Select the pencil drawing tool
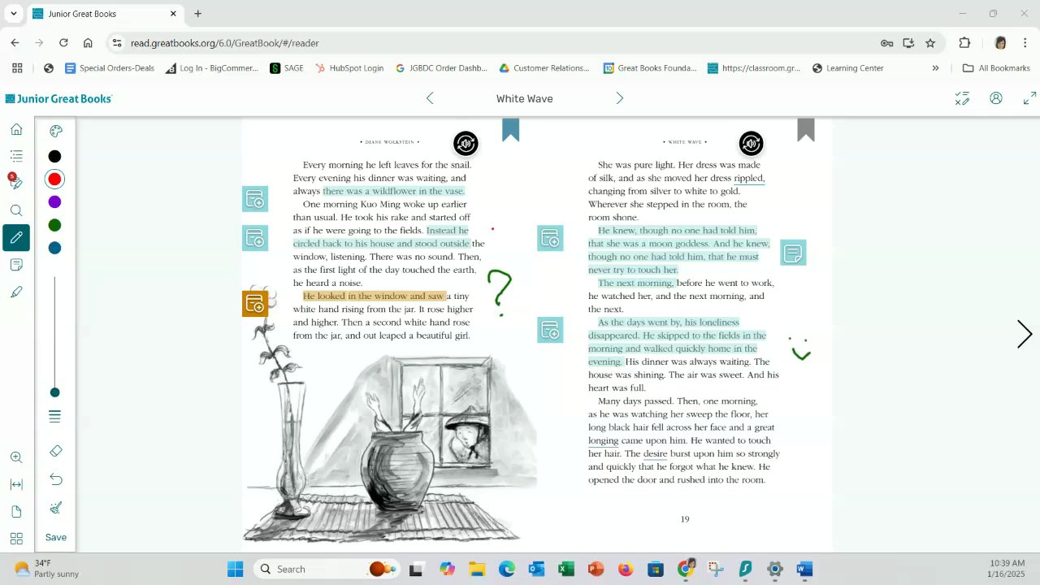The width and height of the screenshot is (1040, 585). click(x=16, y=237)
